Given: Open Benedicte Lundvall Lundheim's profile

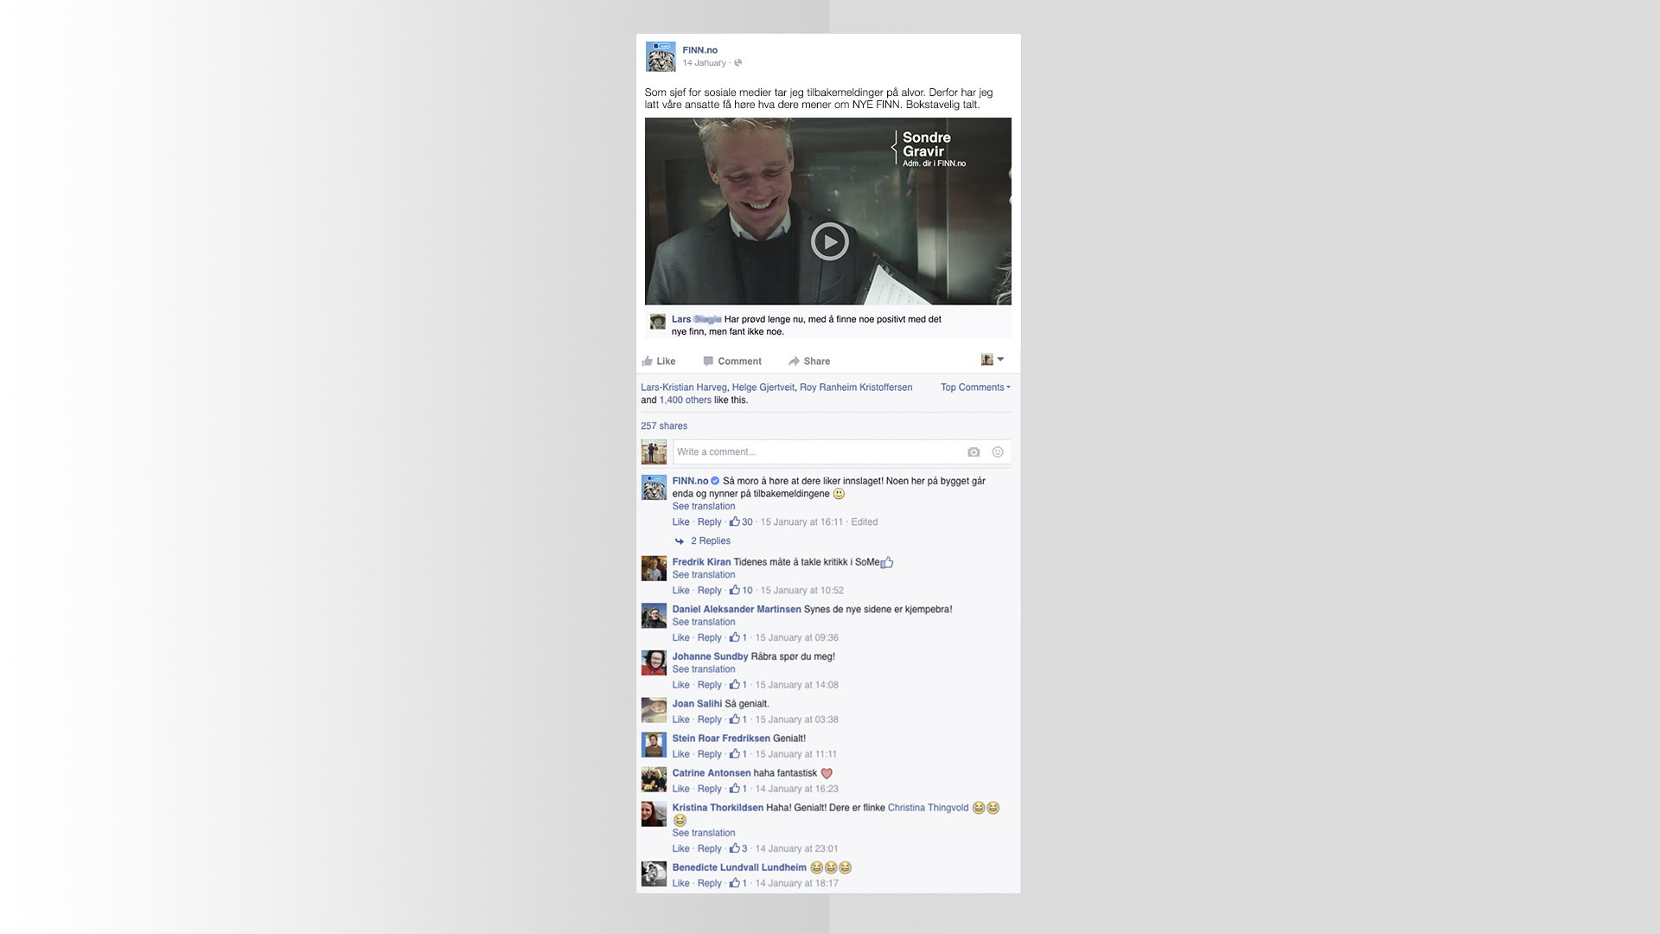Looking at the screenshot, I should click(x=739, y=867).
